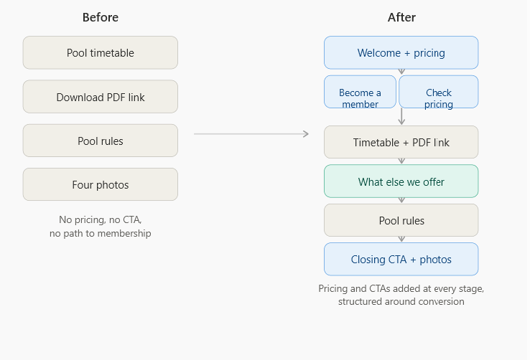Click the Pool rules box under Before
The height and width of the screenshot is (360, 530).
point(101,141)
